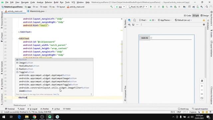The height and width of the screenshot is (120, 213).
Task: Open the Layout Inspector
Action: pyautogui.click(x=200, y=109)
